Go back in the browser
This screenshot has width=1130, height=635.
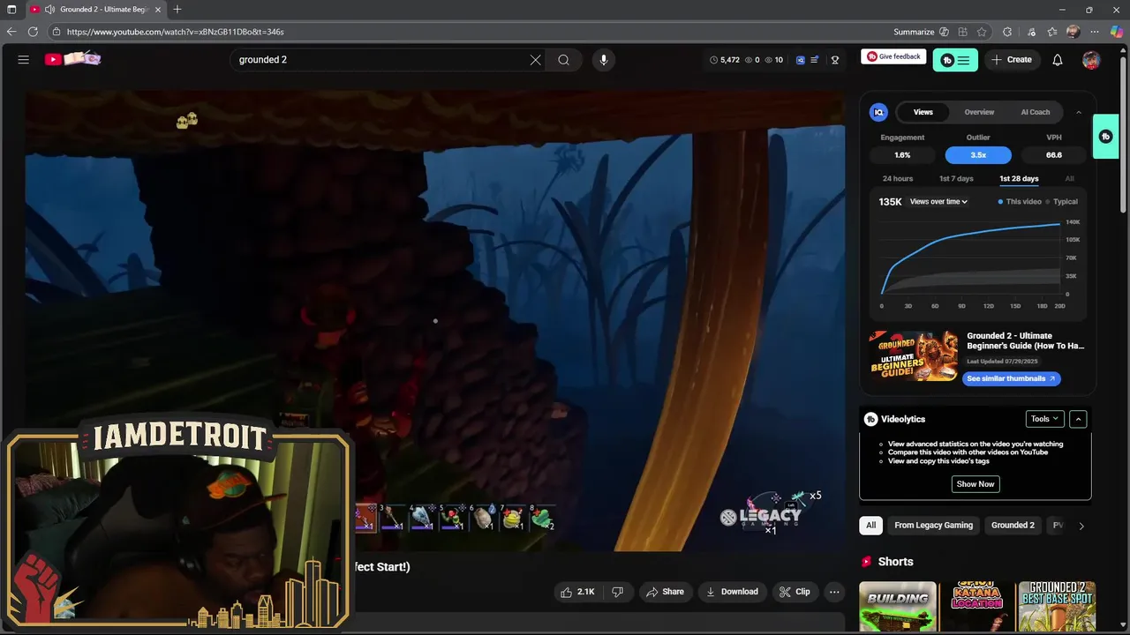(x=11, y=32)
